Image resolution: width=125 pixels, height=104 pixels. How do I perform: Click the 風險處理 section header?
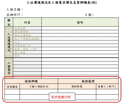point(88,81)
